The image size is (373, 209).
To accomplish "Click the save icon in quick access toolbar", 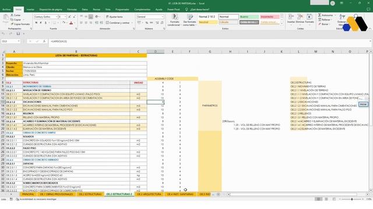I will click(x=18, y=34).
